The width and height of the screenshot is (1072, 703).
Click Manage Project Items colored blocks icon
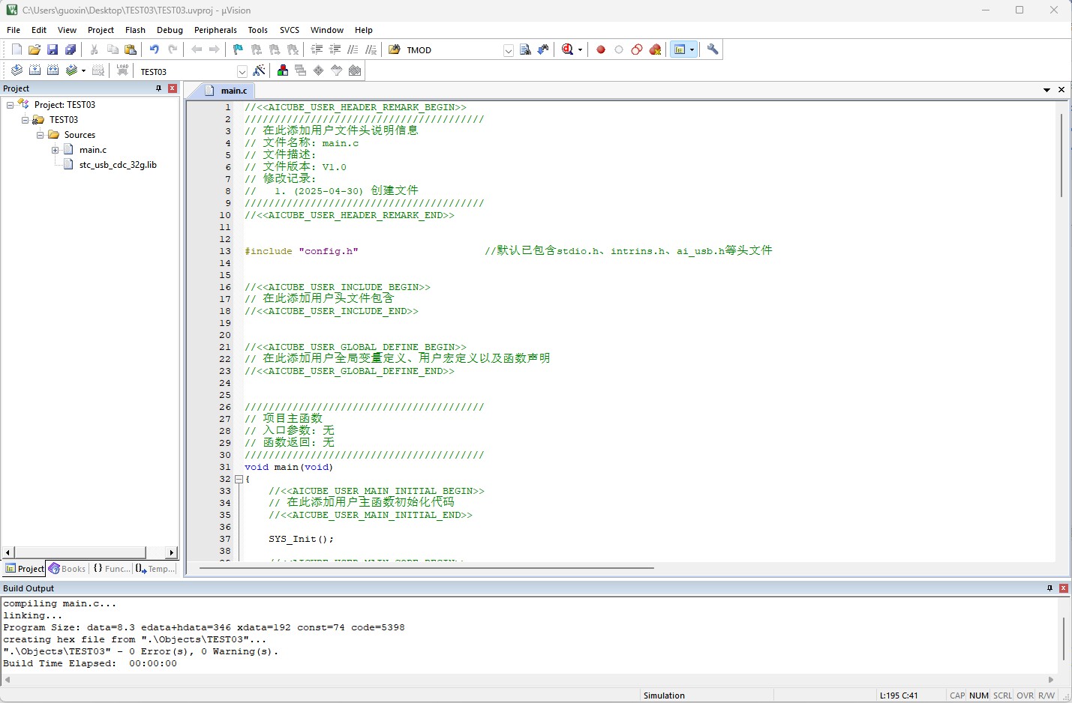tap(283, 70)
